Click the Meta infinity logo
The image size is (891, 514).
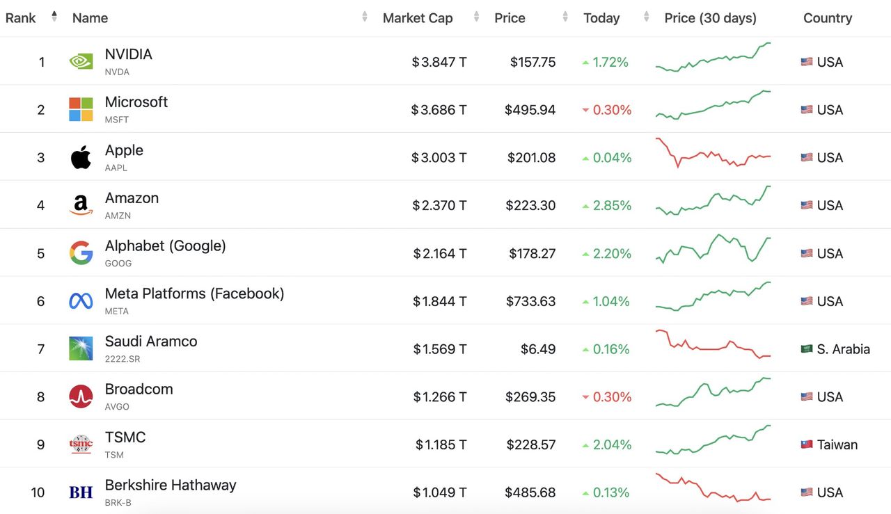point(81,301)
